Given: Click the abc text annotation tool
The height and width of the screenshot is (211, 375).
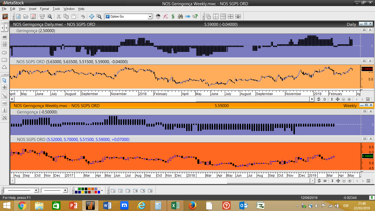Looking at the screenshot, I should (x=4, y=37).
